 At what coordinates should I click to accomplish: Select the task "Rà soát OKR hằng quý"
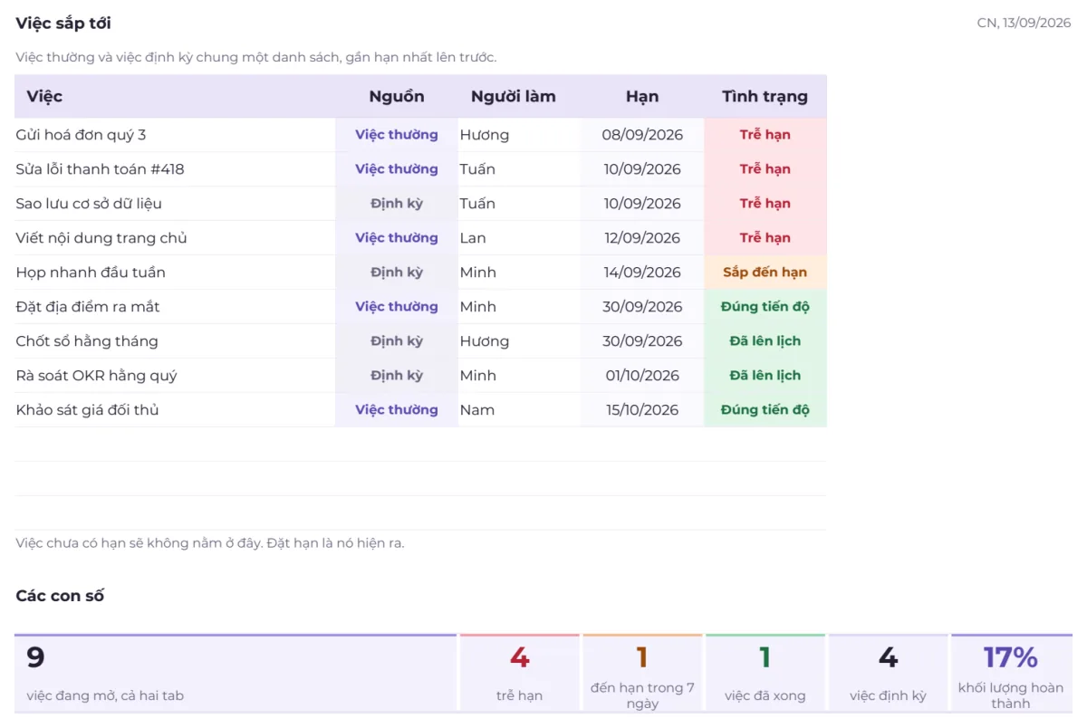coord(96,376)
